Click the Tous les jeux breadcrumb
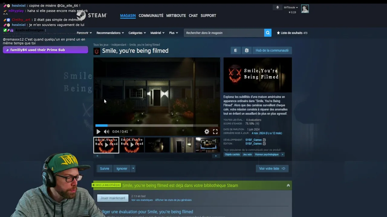The image size is (387, 217). click(101, 45)
